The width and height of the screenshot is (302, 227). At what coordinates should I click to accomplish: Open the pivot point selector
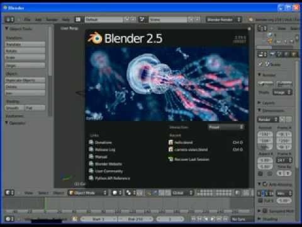(x=130, y=193)
